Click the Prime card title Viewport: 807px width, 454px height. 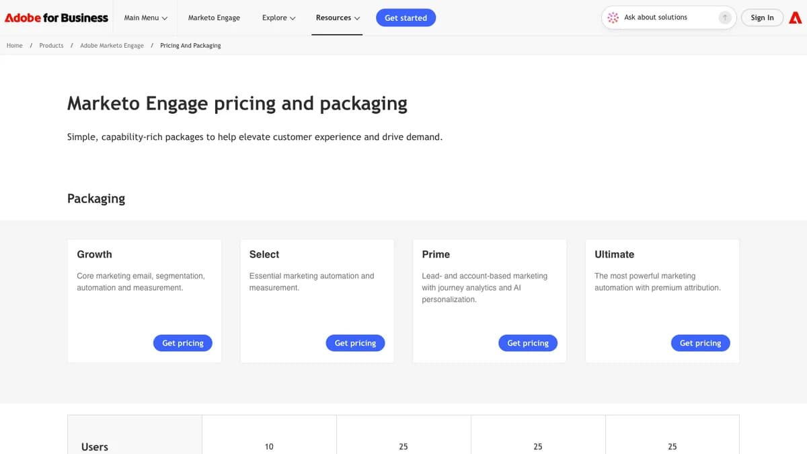click(436, 254)
